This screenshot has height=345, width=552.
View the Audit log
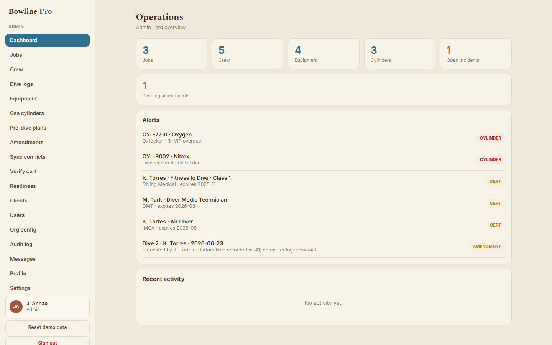(48, 244)
